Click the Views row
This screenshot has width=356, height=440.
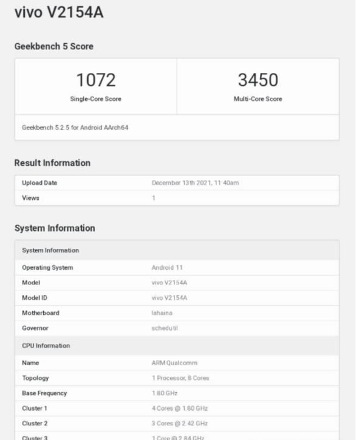[177, 198]
